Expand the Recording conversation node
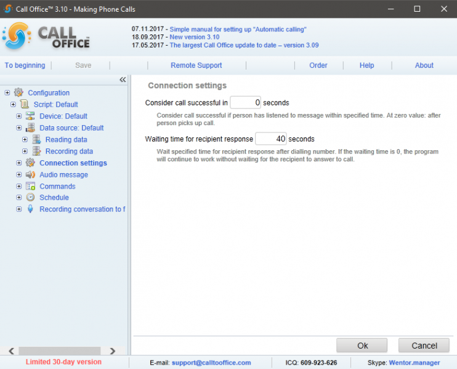Viewport: 457px width, 369px height. tap(19, 209)
